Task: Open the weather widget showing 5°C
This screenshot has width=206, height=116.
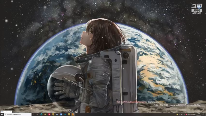Action: [179, 114]
